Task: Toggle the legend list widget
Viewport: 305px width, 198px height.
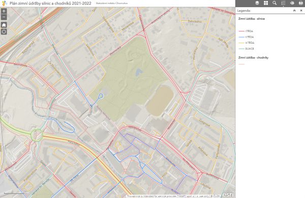Action: coord(283,3)
